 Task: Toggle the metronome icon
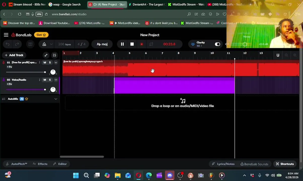(44, 44)
